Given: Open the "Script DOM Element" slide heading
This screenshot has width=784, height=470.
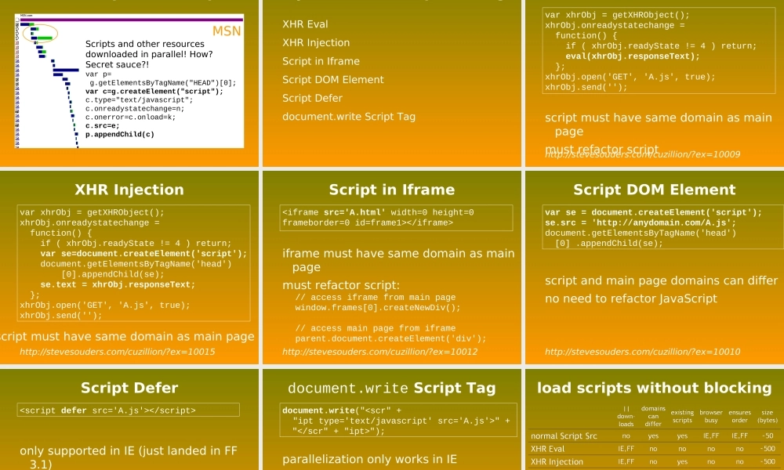Looking at the screenshot, I should pos(654,190).
